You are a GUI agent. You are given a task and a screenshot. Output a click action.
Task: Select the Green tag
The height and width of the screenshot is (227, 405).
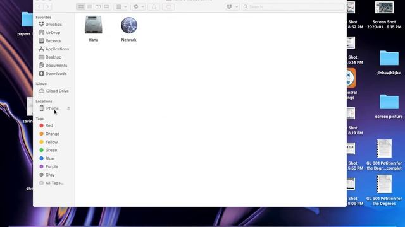[x=51, y=150]
